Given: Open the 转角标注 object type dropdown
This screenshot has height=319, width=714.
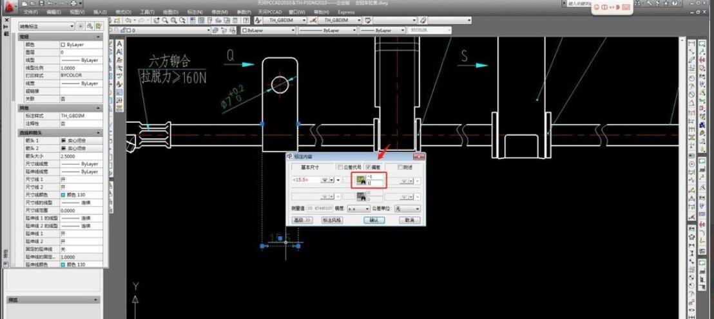Looking at the screenshot, I should point(46,26).
